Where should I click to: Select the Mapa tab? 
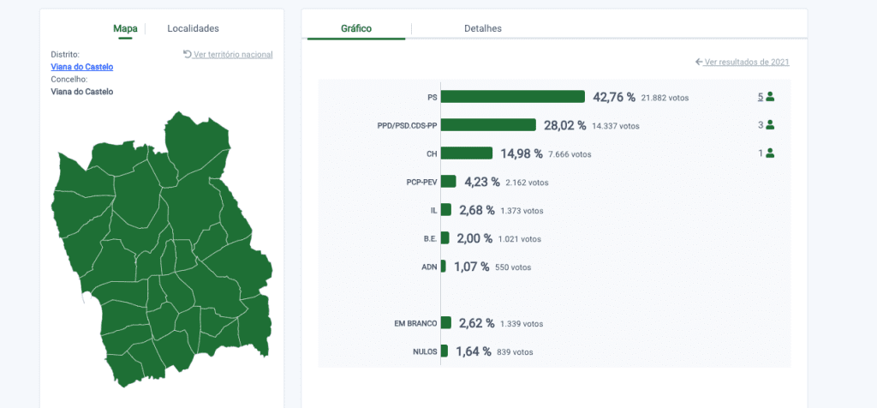tap(125, 28)
